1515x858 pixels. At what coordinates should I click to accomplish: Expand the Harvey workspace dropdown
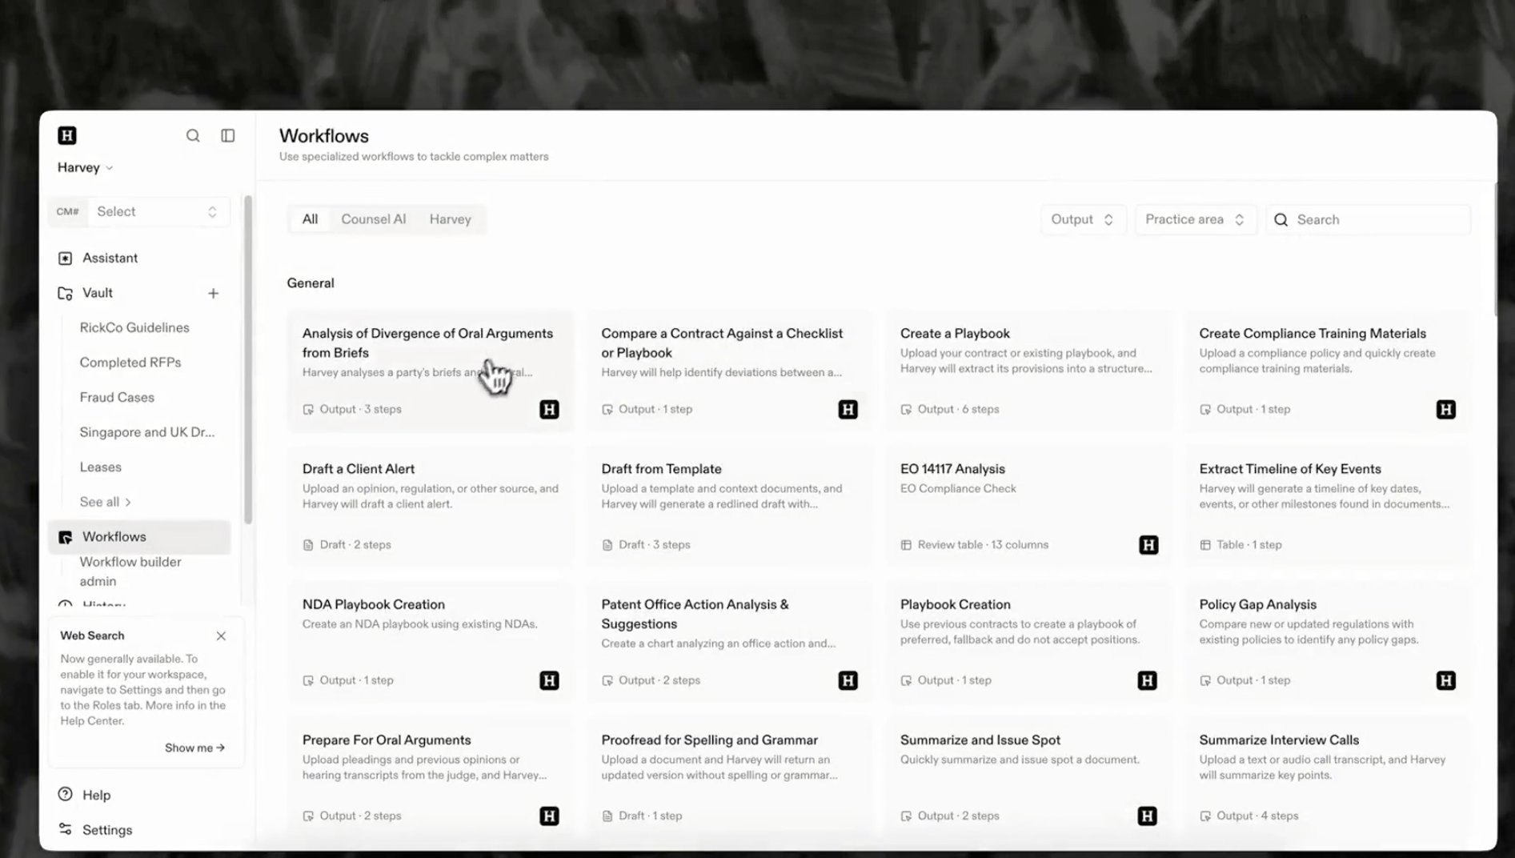[x=85, y=167]
